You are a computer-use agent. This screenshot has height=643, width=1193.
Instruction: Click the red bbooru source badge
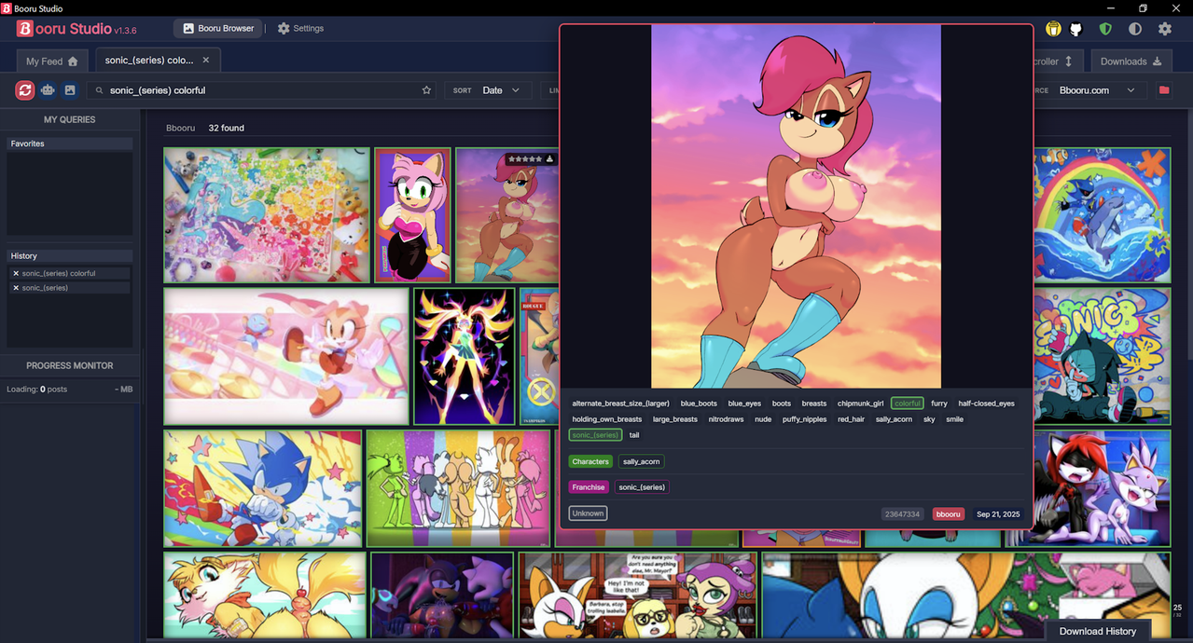point(948,514)
